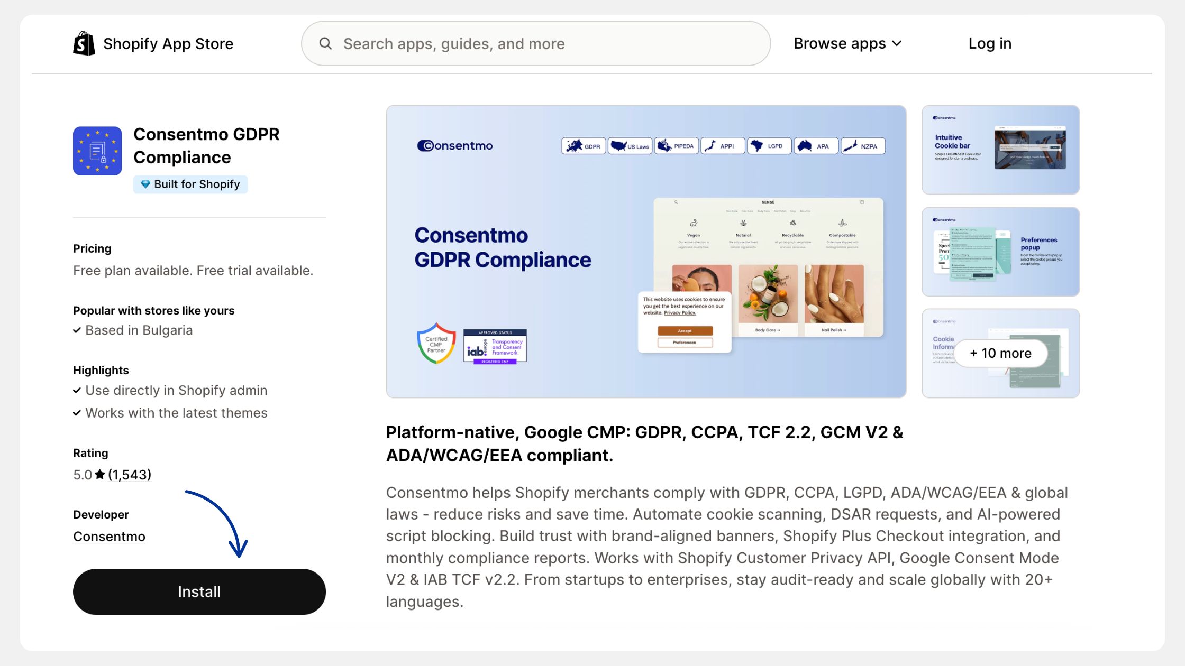Click the Consentmo GDPR app icon
Viewport: 1185px width, 666px height.
(x=97, y=151)
